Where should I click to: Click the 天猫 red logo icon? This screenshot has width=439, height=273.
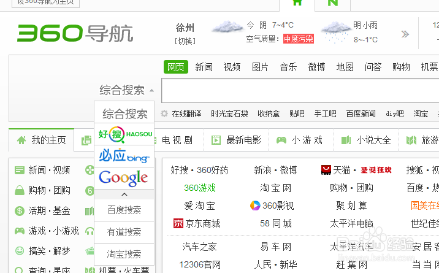pos(326,170)
